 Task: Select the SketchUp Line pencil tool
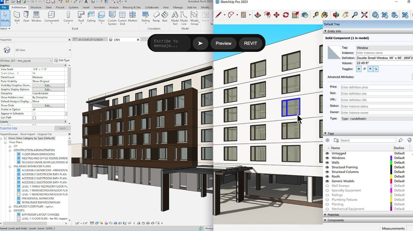[219, 15]
